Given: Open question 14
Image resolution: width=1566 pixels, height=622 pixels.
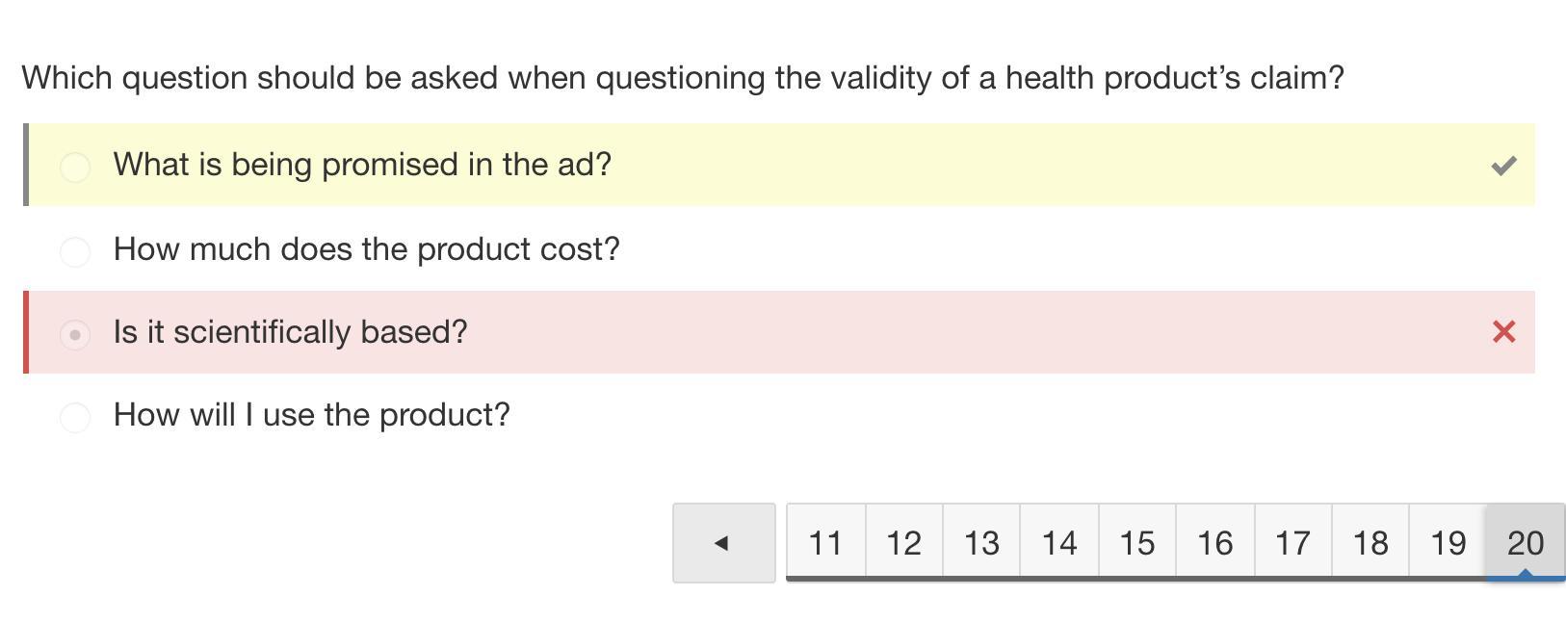Looking at the screenshot, I should pyautogui.click(x=1059, y=543).
